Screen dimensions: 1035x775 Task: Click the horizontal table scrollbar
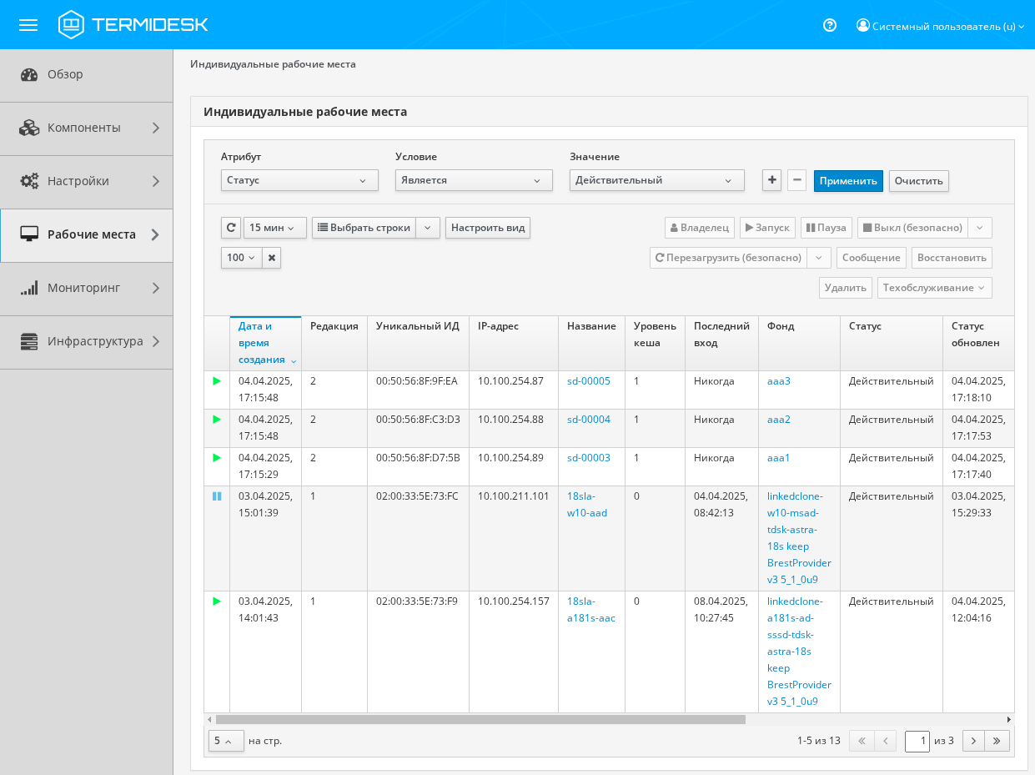click(x=480, y=719)
